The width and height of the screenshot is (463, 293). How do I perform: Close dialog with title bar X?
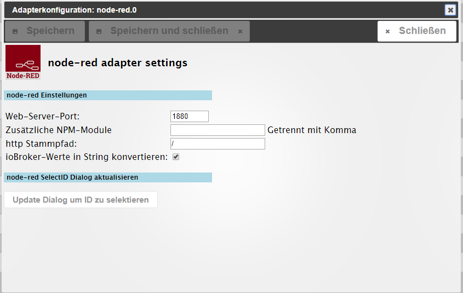(x=450, y=10)
